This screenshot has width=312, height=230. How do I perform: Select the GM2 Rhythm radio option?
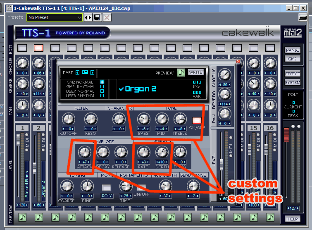click(102, 86)
